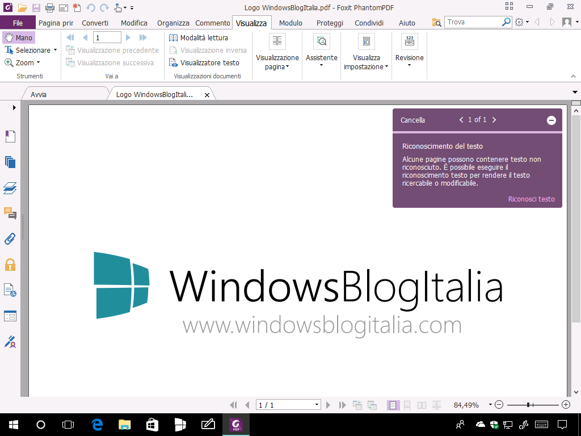
Task: Switch to the Avvia document tab
Action: pyautogui.click(x=65, y=95)
